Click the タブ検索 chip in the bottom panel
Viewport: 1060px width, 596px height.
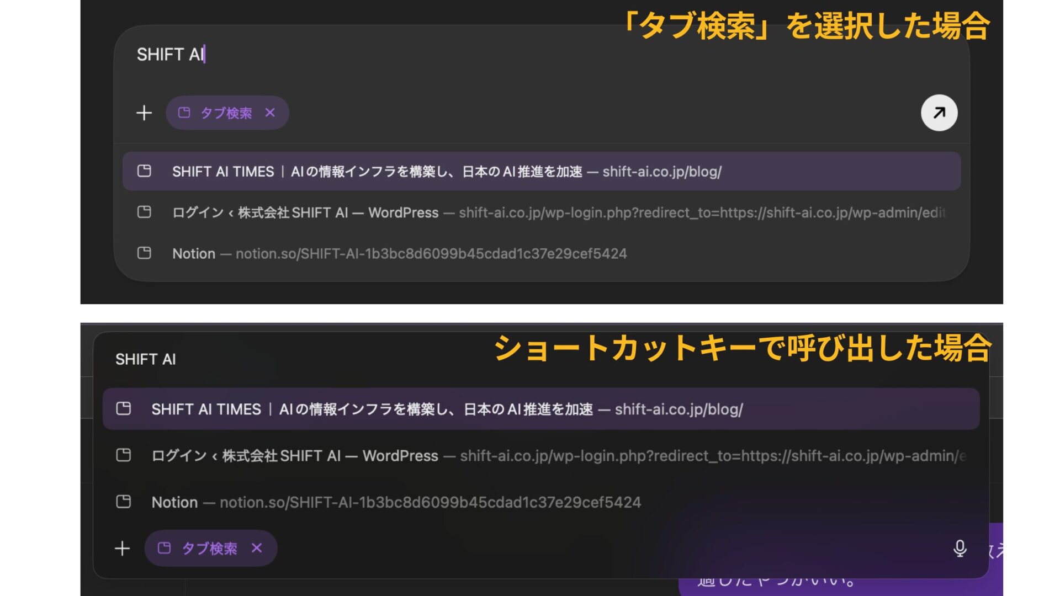point(210,548)
